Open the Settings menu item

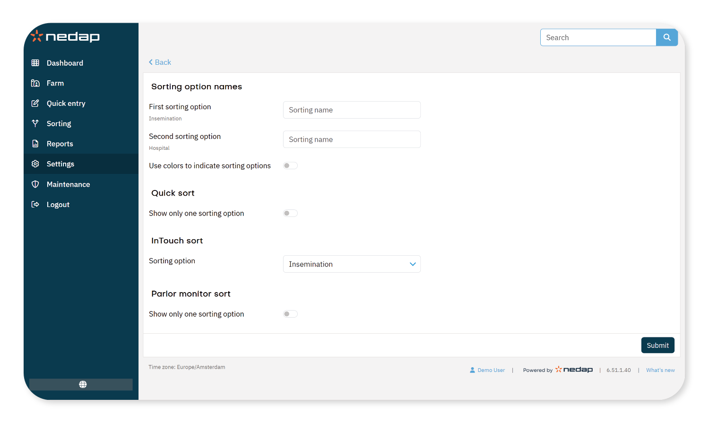[x=61, y=164]
